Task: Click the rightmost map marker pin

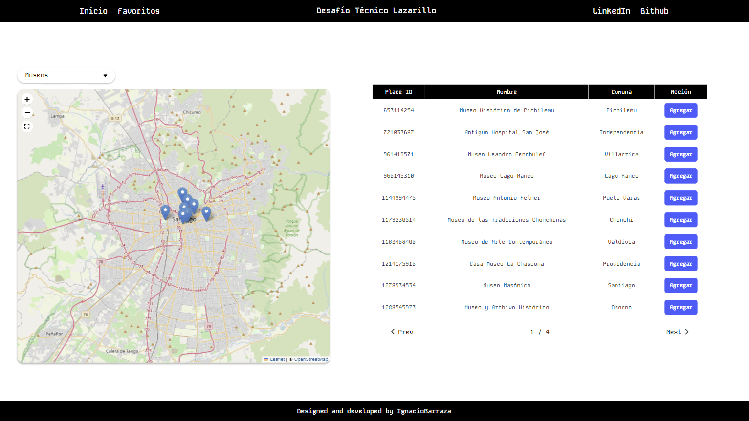Action: pos(206,213)
